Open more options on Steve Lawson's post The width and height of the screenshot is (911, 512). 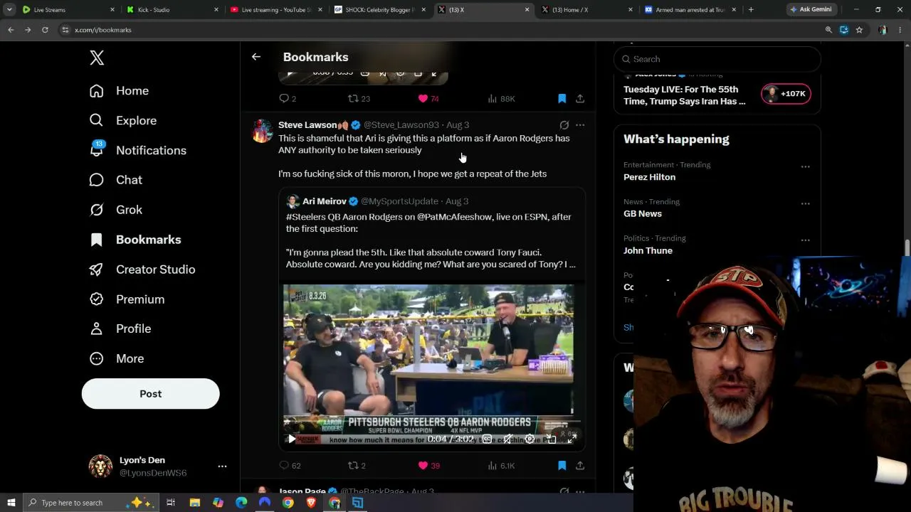580,125
